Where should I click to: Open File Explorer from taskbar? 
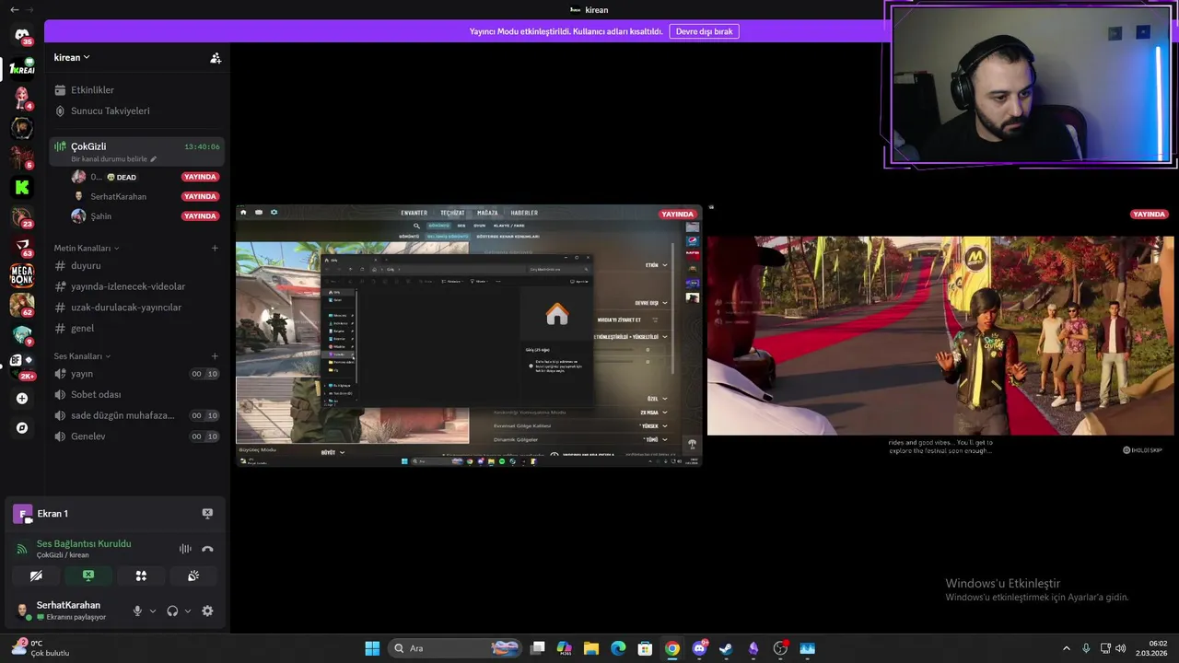pos(591,648)
